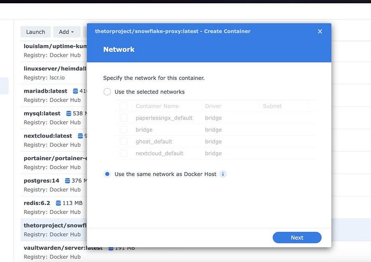
Task: Close the Create Container dialog
Action: point(320,32)
